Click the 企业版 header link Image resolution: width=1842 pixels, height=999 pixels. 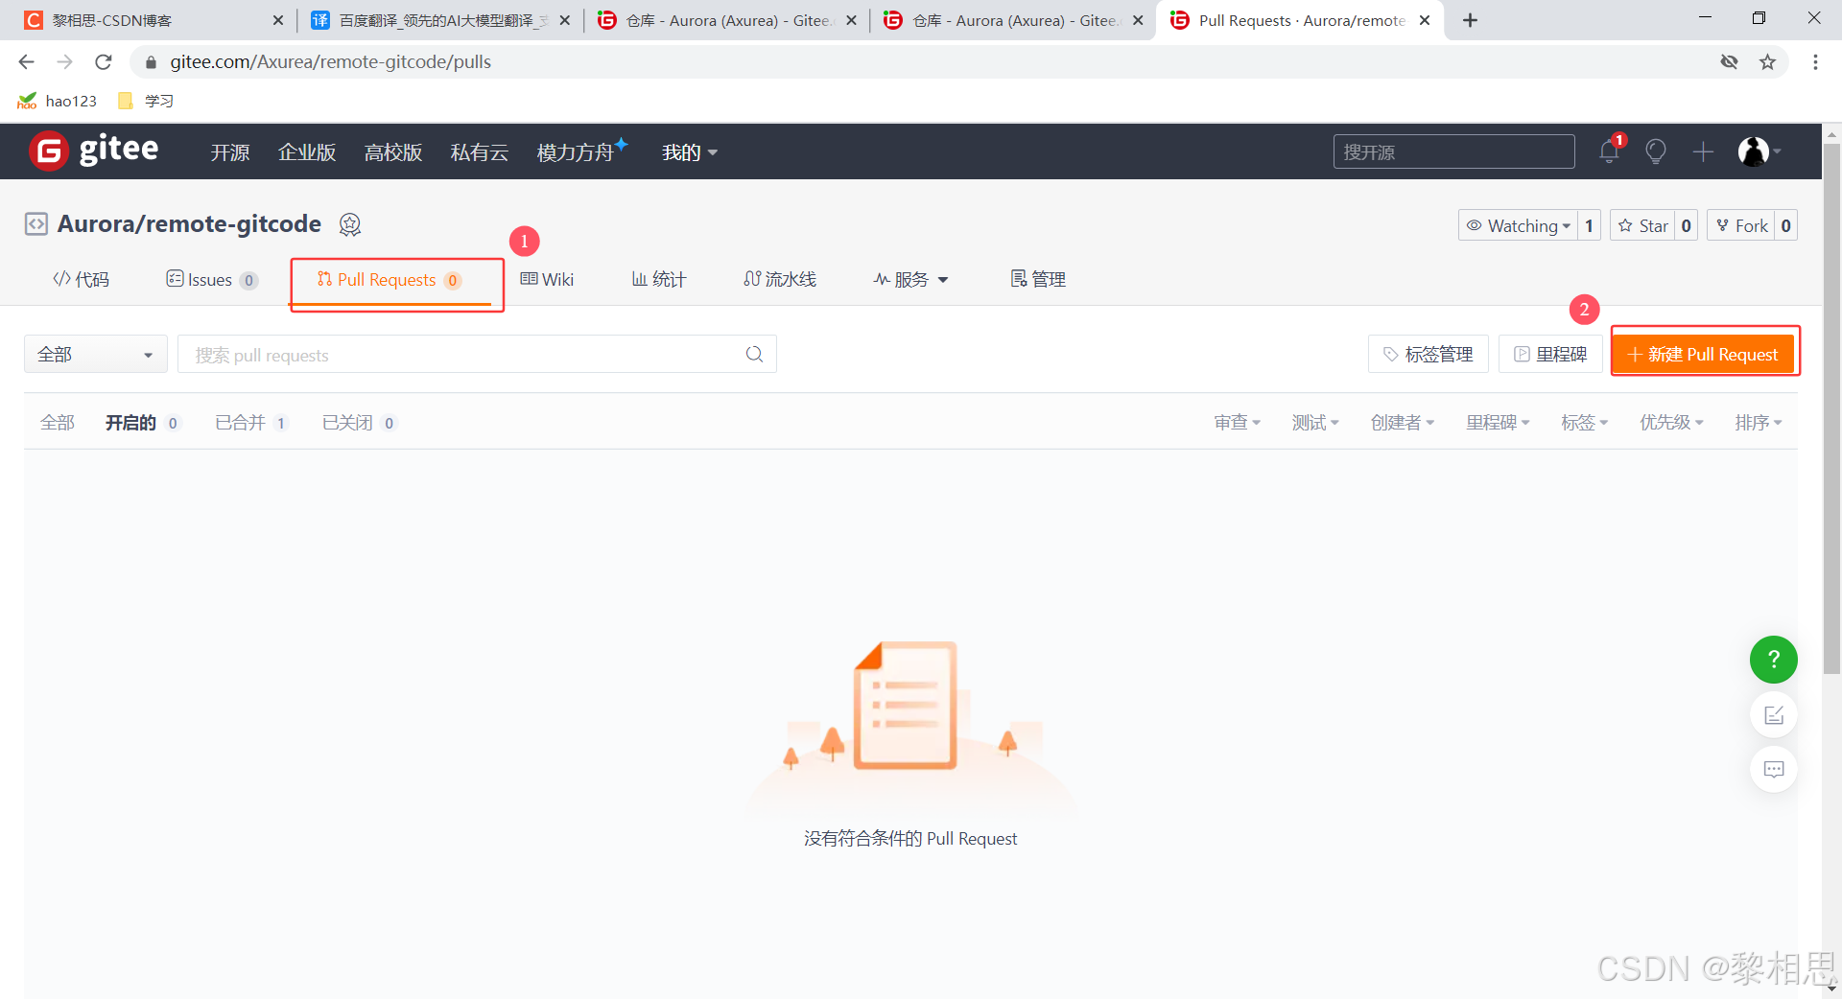[x=307, y=152]
